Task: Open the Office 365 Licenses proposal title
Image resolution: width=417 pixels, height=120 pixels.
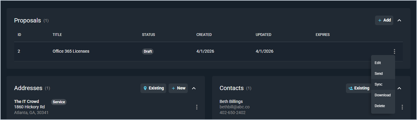Action: (x=71, y=51)
